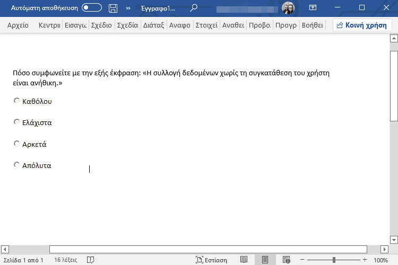Click the zoom in plus button
398x265 pixels.
coord(365,260)
